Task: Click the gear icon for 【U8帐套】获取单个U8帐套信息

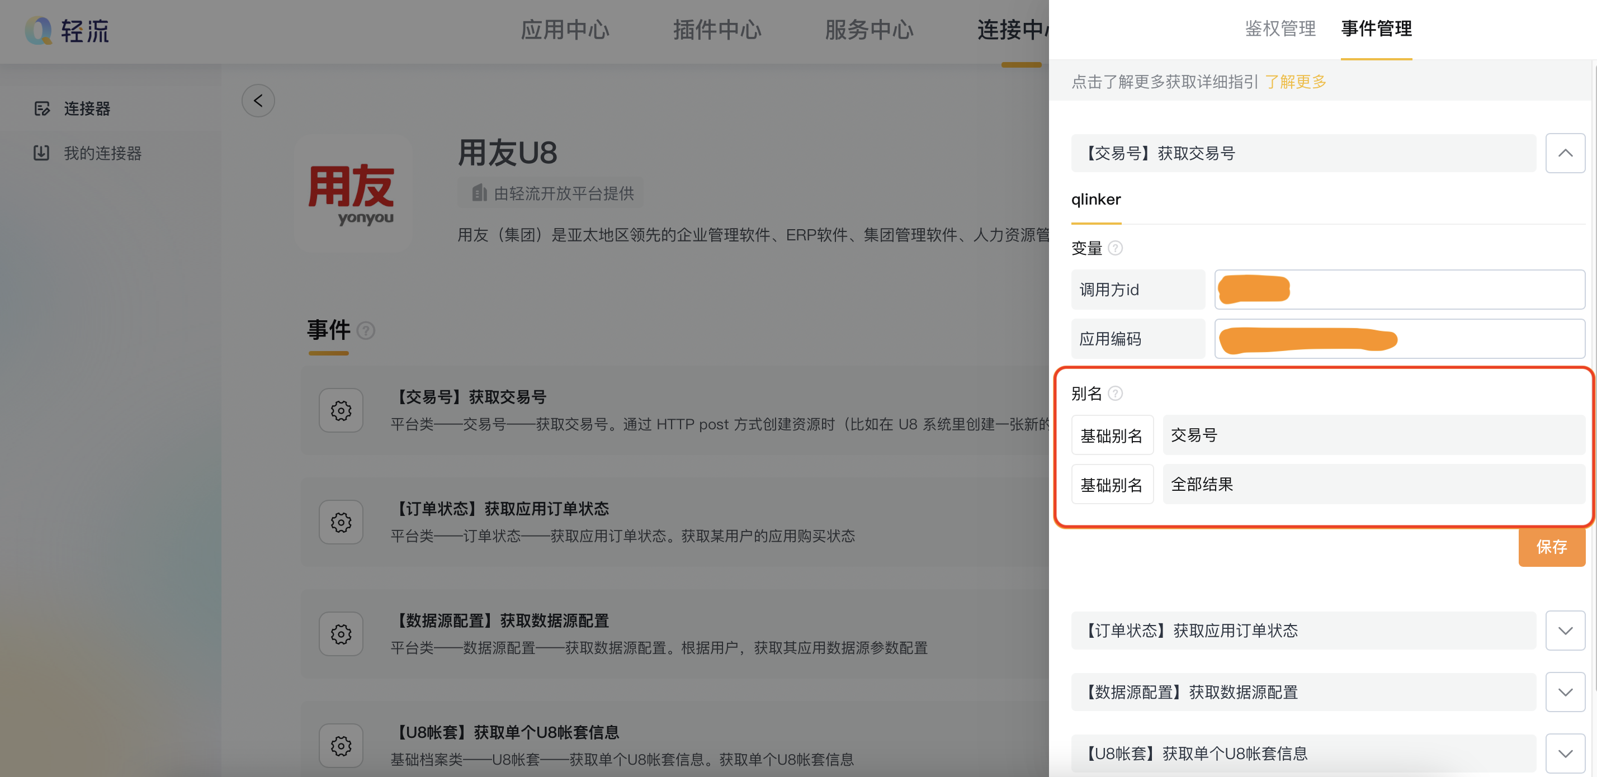Action: click(x=341, y=745)
